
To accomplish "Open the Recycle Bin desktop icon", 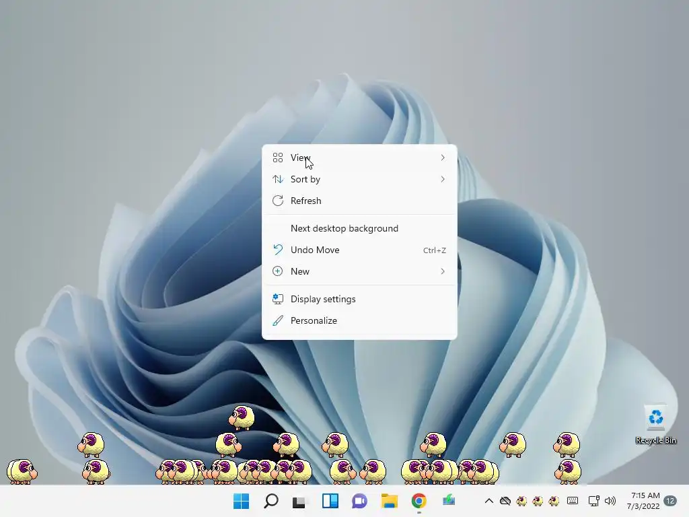I will coord(655,424).
